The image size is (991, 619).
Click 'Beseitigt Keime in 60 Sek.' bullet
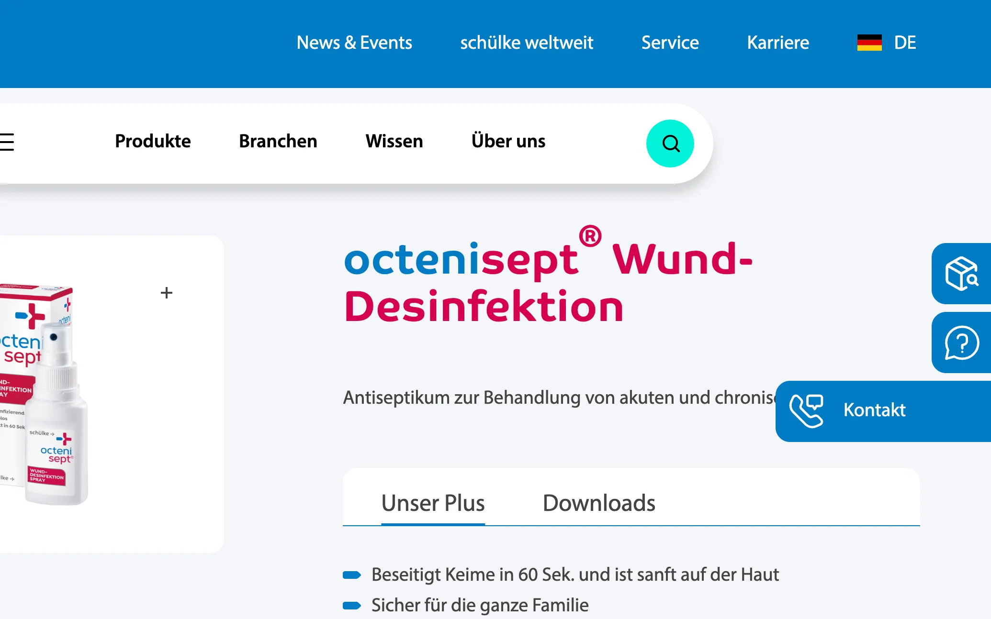click(x=575, y=575)
